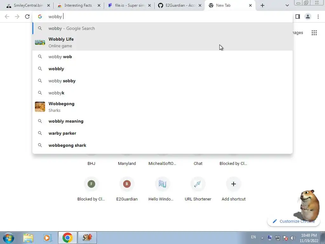Open Windows Explorer from taskbar

pyautogui.click(x=28, y=238)
